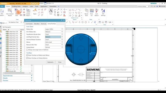The image size is (166, 93).
Task: Expand the Dependencies section
Action: [x=17, y=76]
